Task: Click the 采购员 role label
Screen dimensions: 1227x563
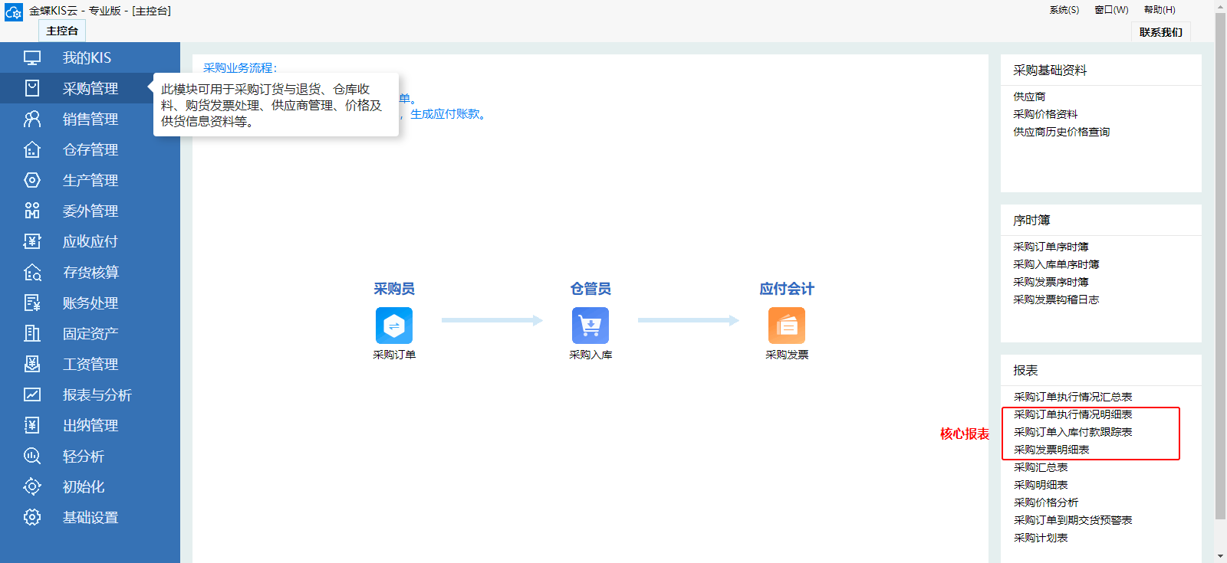Action: pyautogui.click(x=394, y=289)
